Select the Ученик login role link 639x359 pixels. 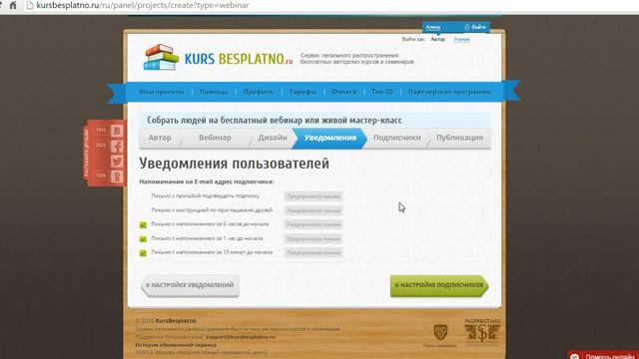point(461,40)
